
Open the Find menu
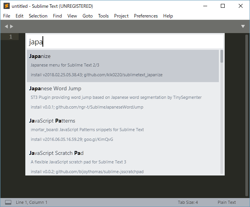pyautogui.click(x=57, y=16)
